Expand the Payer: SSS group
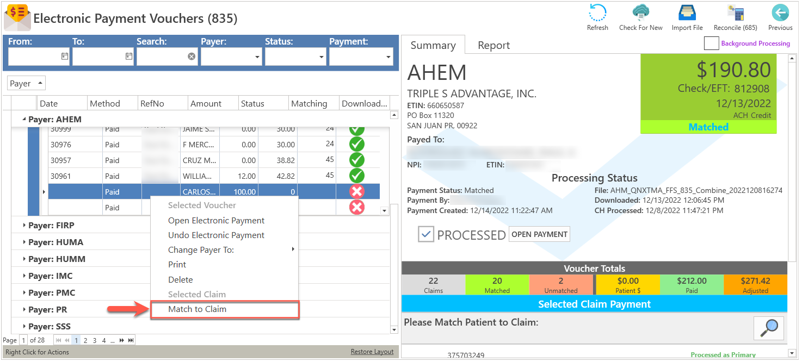The height and width of the screenshot is (362, 802). coord(24,327)
